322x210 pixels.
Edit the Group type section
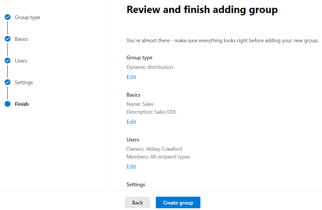[131, 77]
